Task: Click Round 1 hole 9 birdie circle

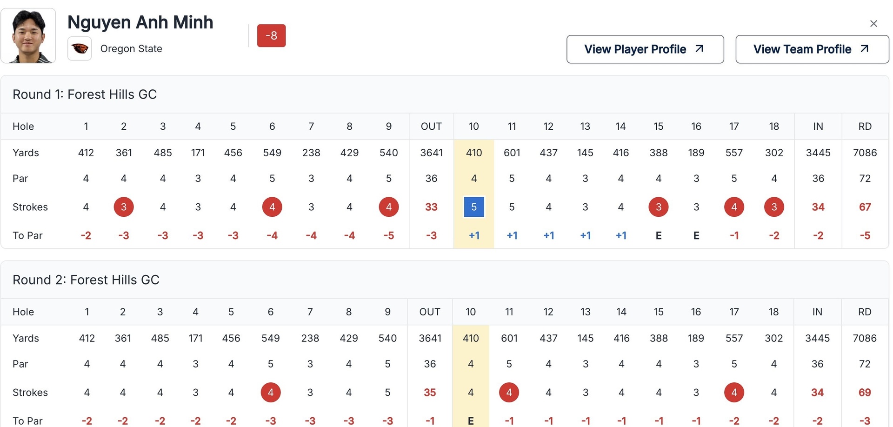Action: click(x=388, y=207)
